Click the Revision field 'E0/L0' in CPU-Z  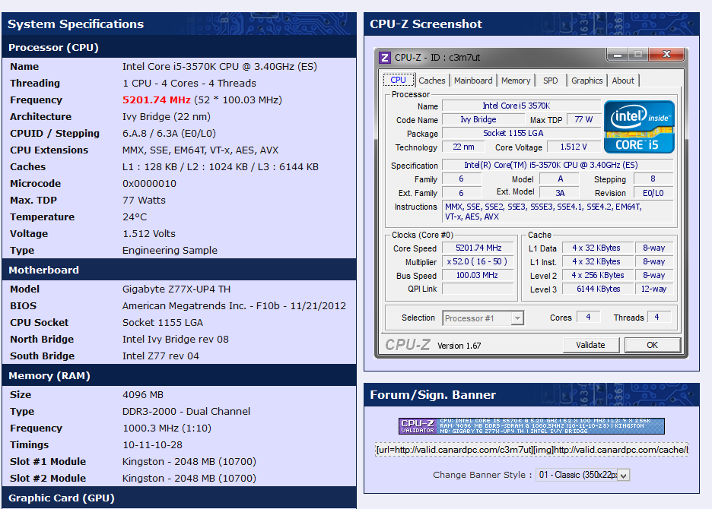pyautogui.click(x=653, y=193)
